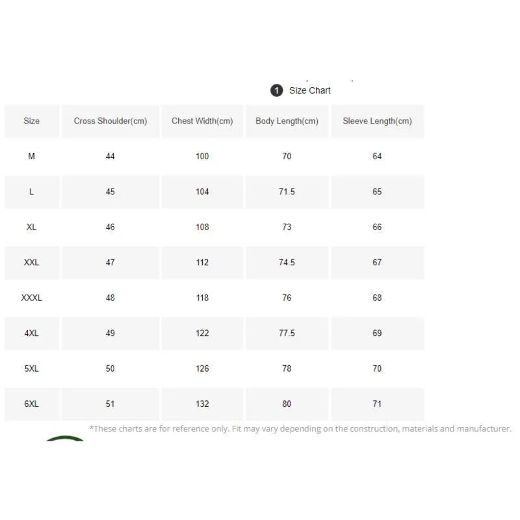Select the 4XL size row label
The height and width of the screenshot is (520, 520).
point(32,333)
